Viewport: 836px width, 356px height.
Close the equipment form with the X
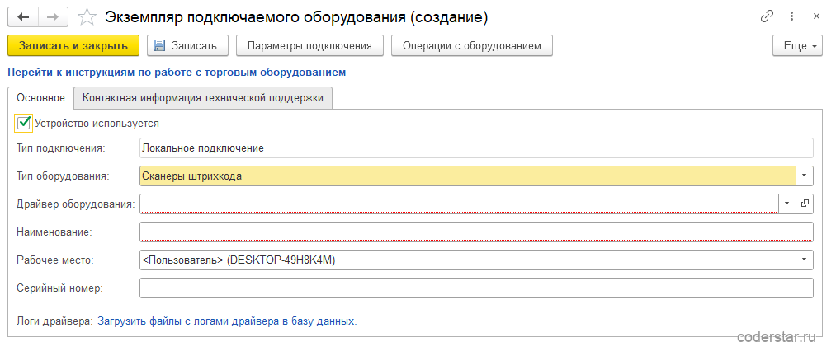pyautogui.click(x=816, y=16)
